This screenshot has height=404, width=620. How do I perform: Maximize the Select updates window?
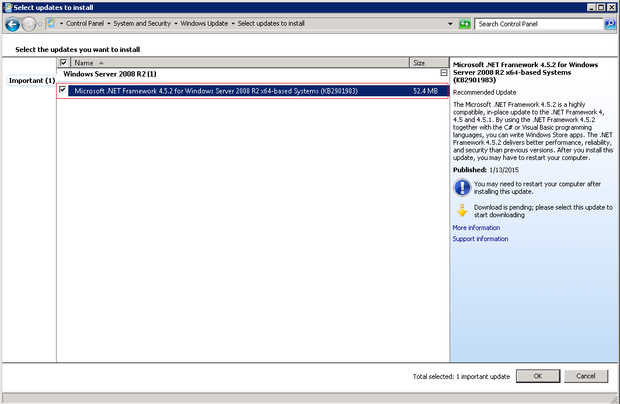click(x=601, y=7)
